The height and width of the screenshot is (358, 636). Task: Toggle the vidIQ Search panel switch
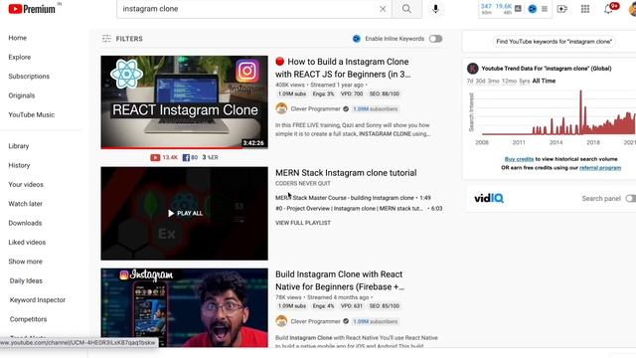pyautogui.click(x=631, y=198)
